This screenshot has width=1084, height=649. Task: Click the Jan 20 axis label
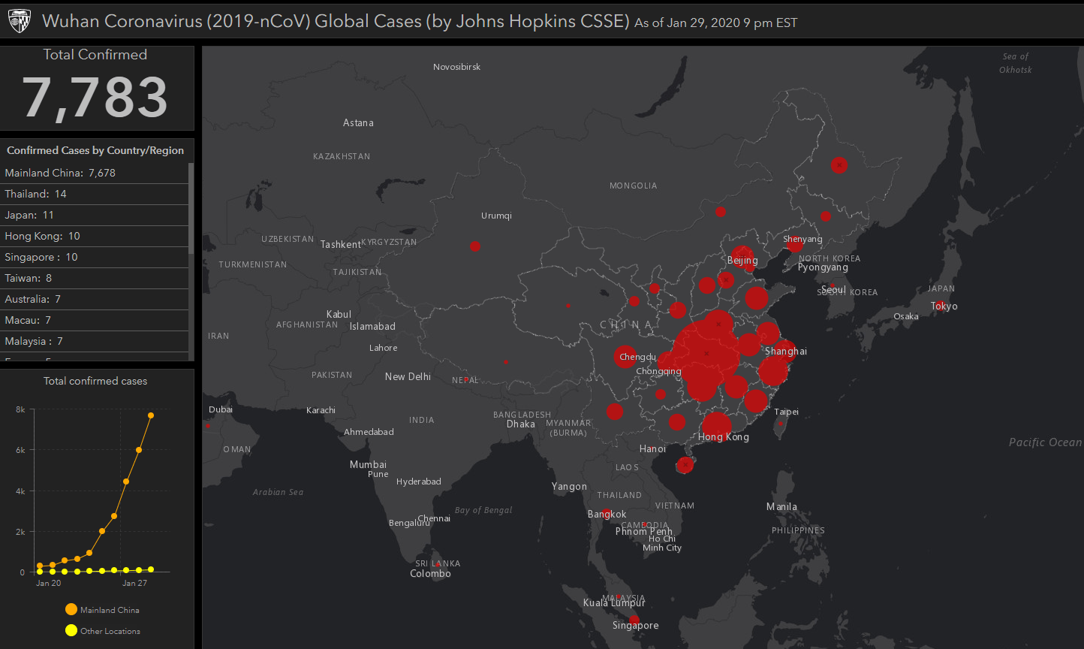(x=49, y=583)
